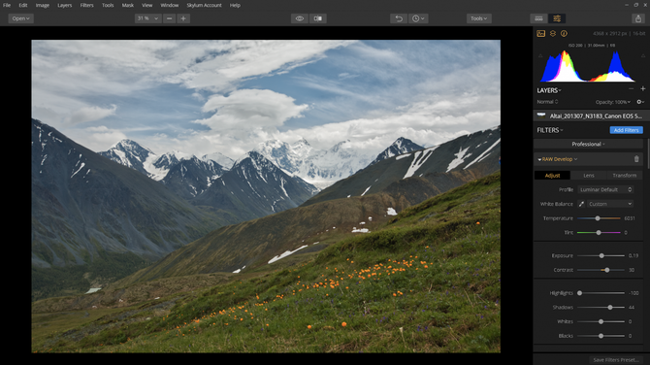Open the White Balance Custom dropdown
Screen dimensions: 650x365
coord(610,204)
